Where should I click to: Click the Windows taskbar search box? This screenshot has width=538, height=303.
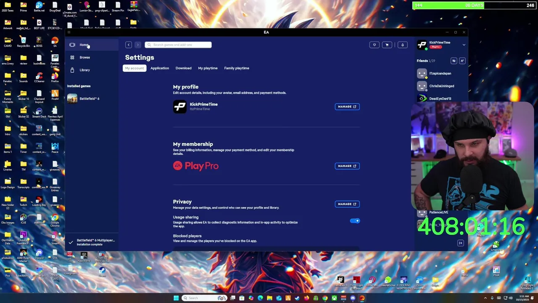tap(205, 298)
